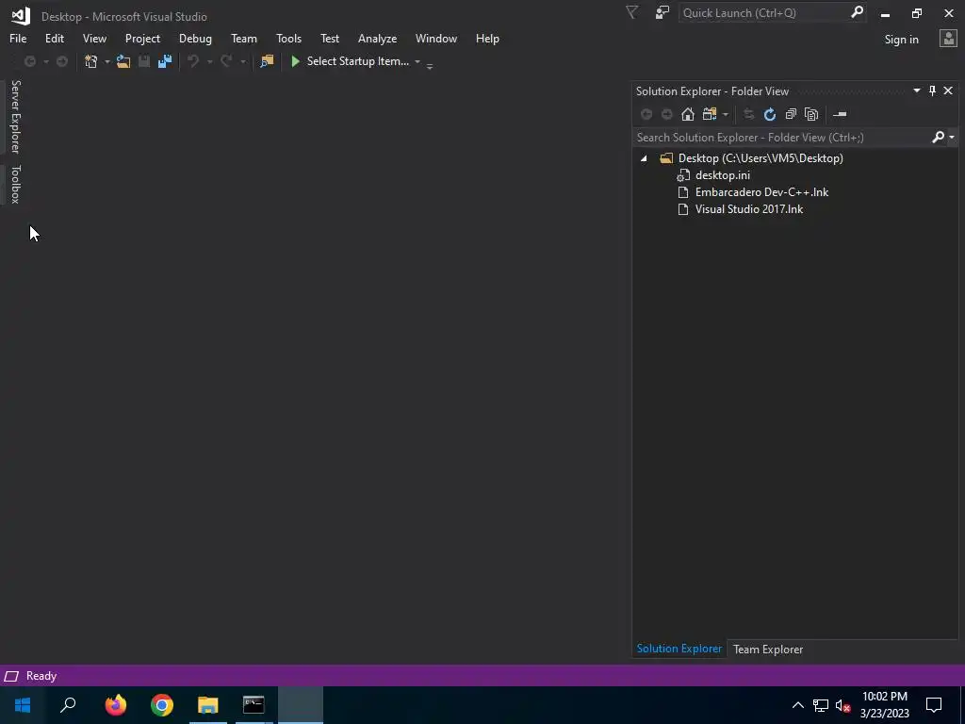Toggle Solution Explorer auto-hide pin
The height and width of the screenshot is (724, 965).
[x=932, y=90]
